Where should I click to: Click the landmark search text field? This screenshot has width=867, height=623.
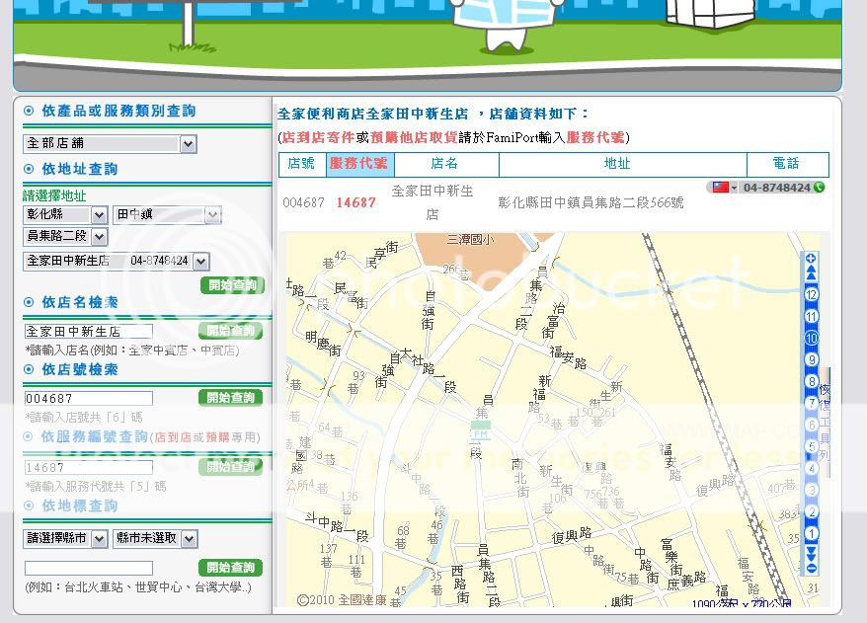(89, 568)
